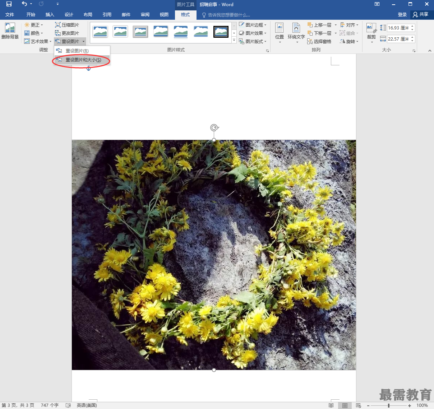Open Picture Border (图片边框) options

253,25
